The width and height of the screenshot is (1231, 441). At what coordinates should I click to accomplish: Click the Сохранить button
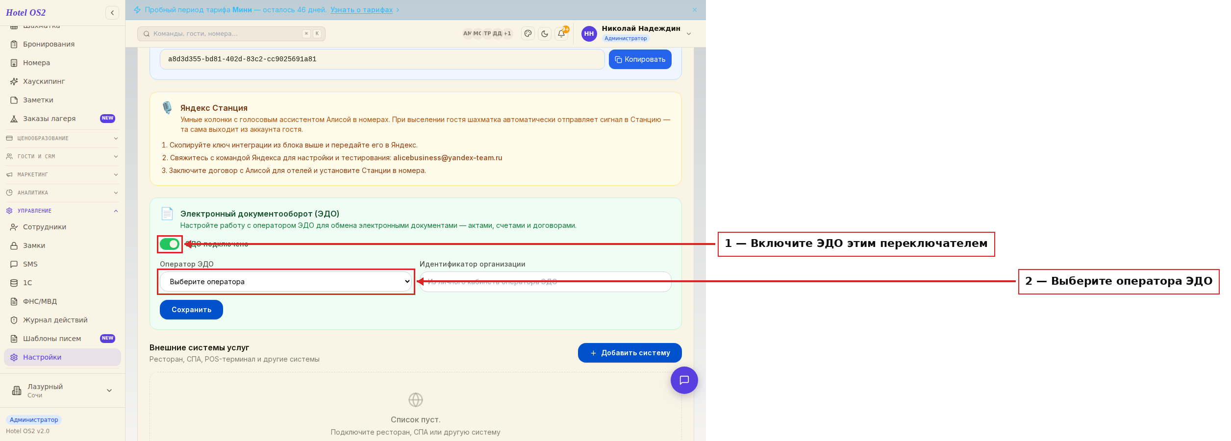pos(191,310)
